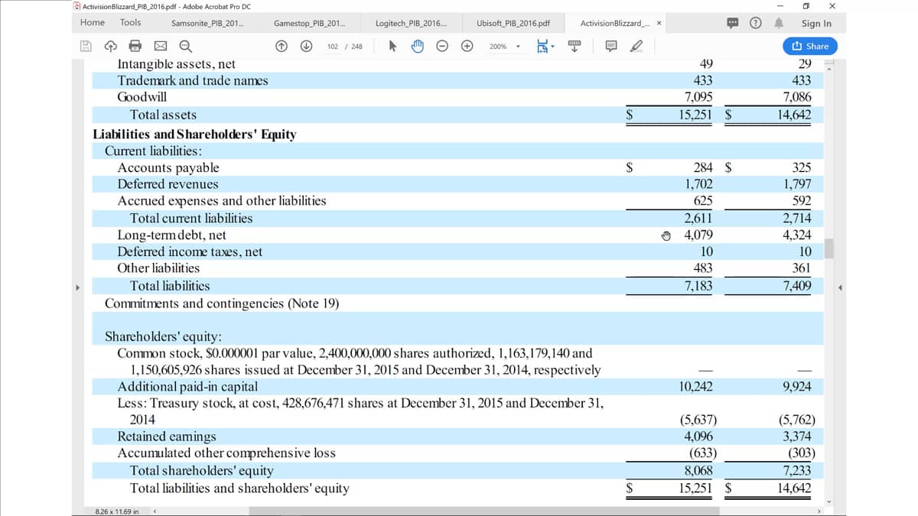Switch to the Home tab

(93, 23)
